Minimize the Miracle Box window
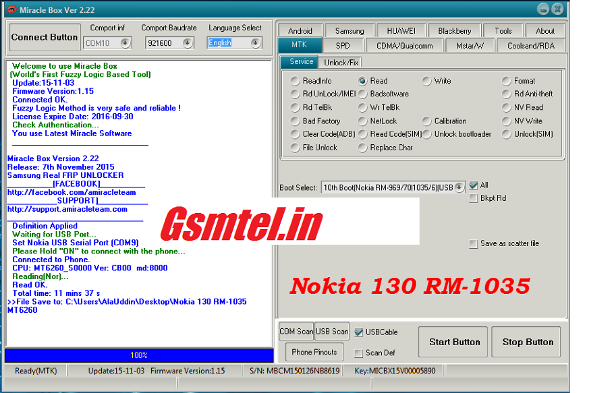The width and height of the screenshot is (614, 393). coord(542,9)
